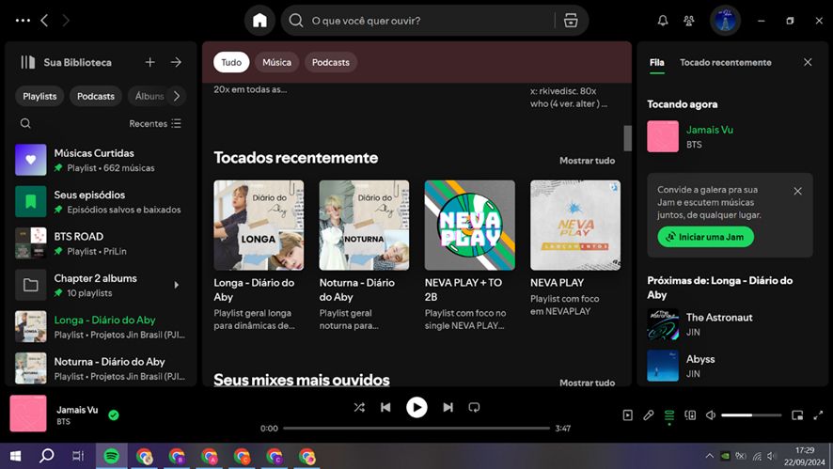Open the Tocados recentemente heading
833x469 pixels.
pos(296,158)
